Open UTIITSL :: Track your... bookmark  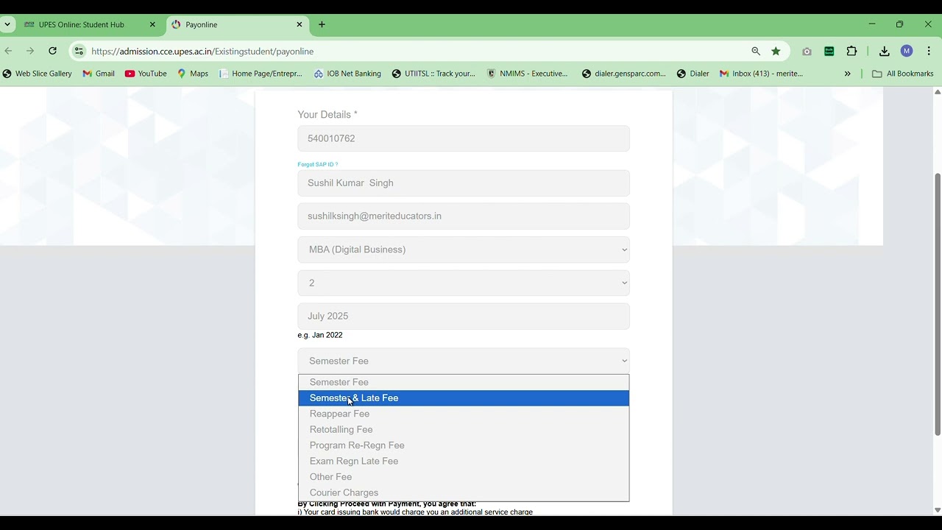coord(433,74)
